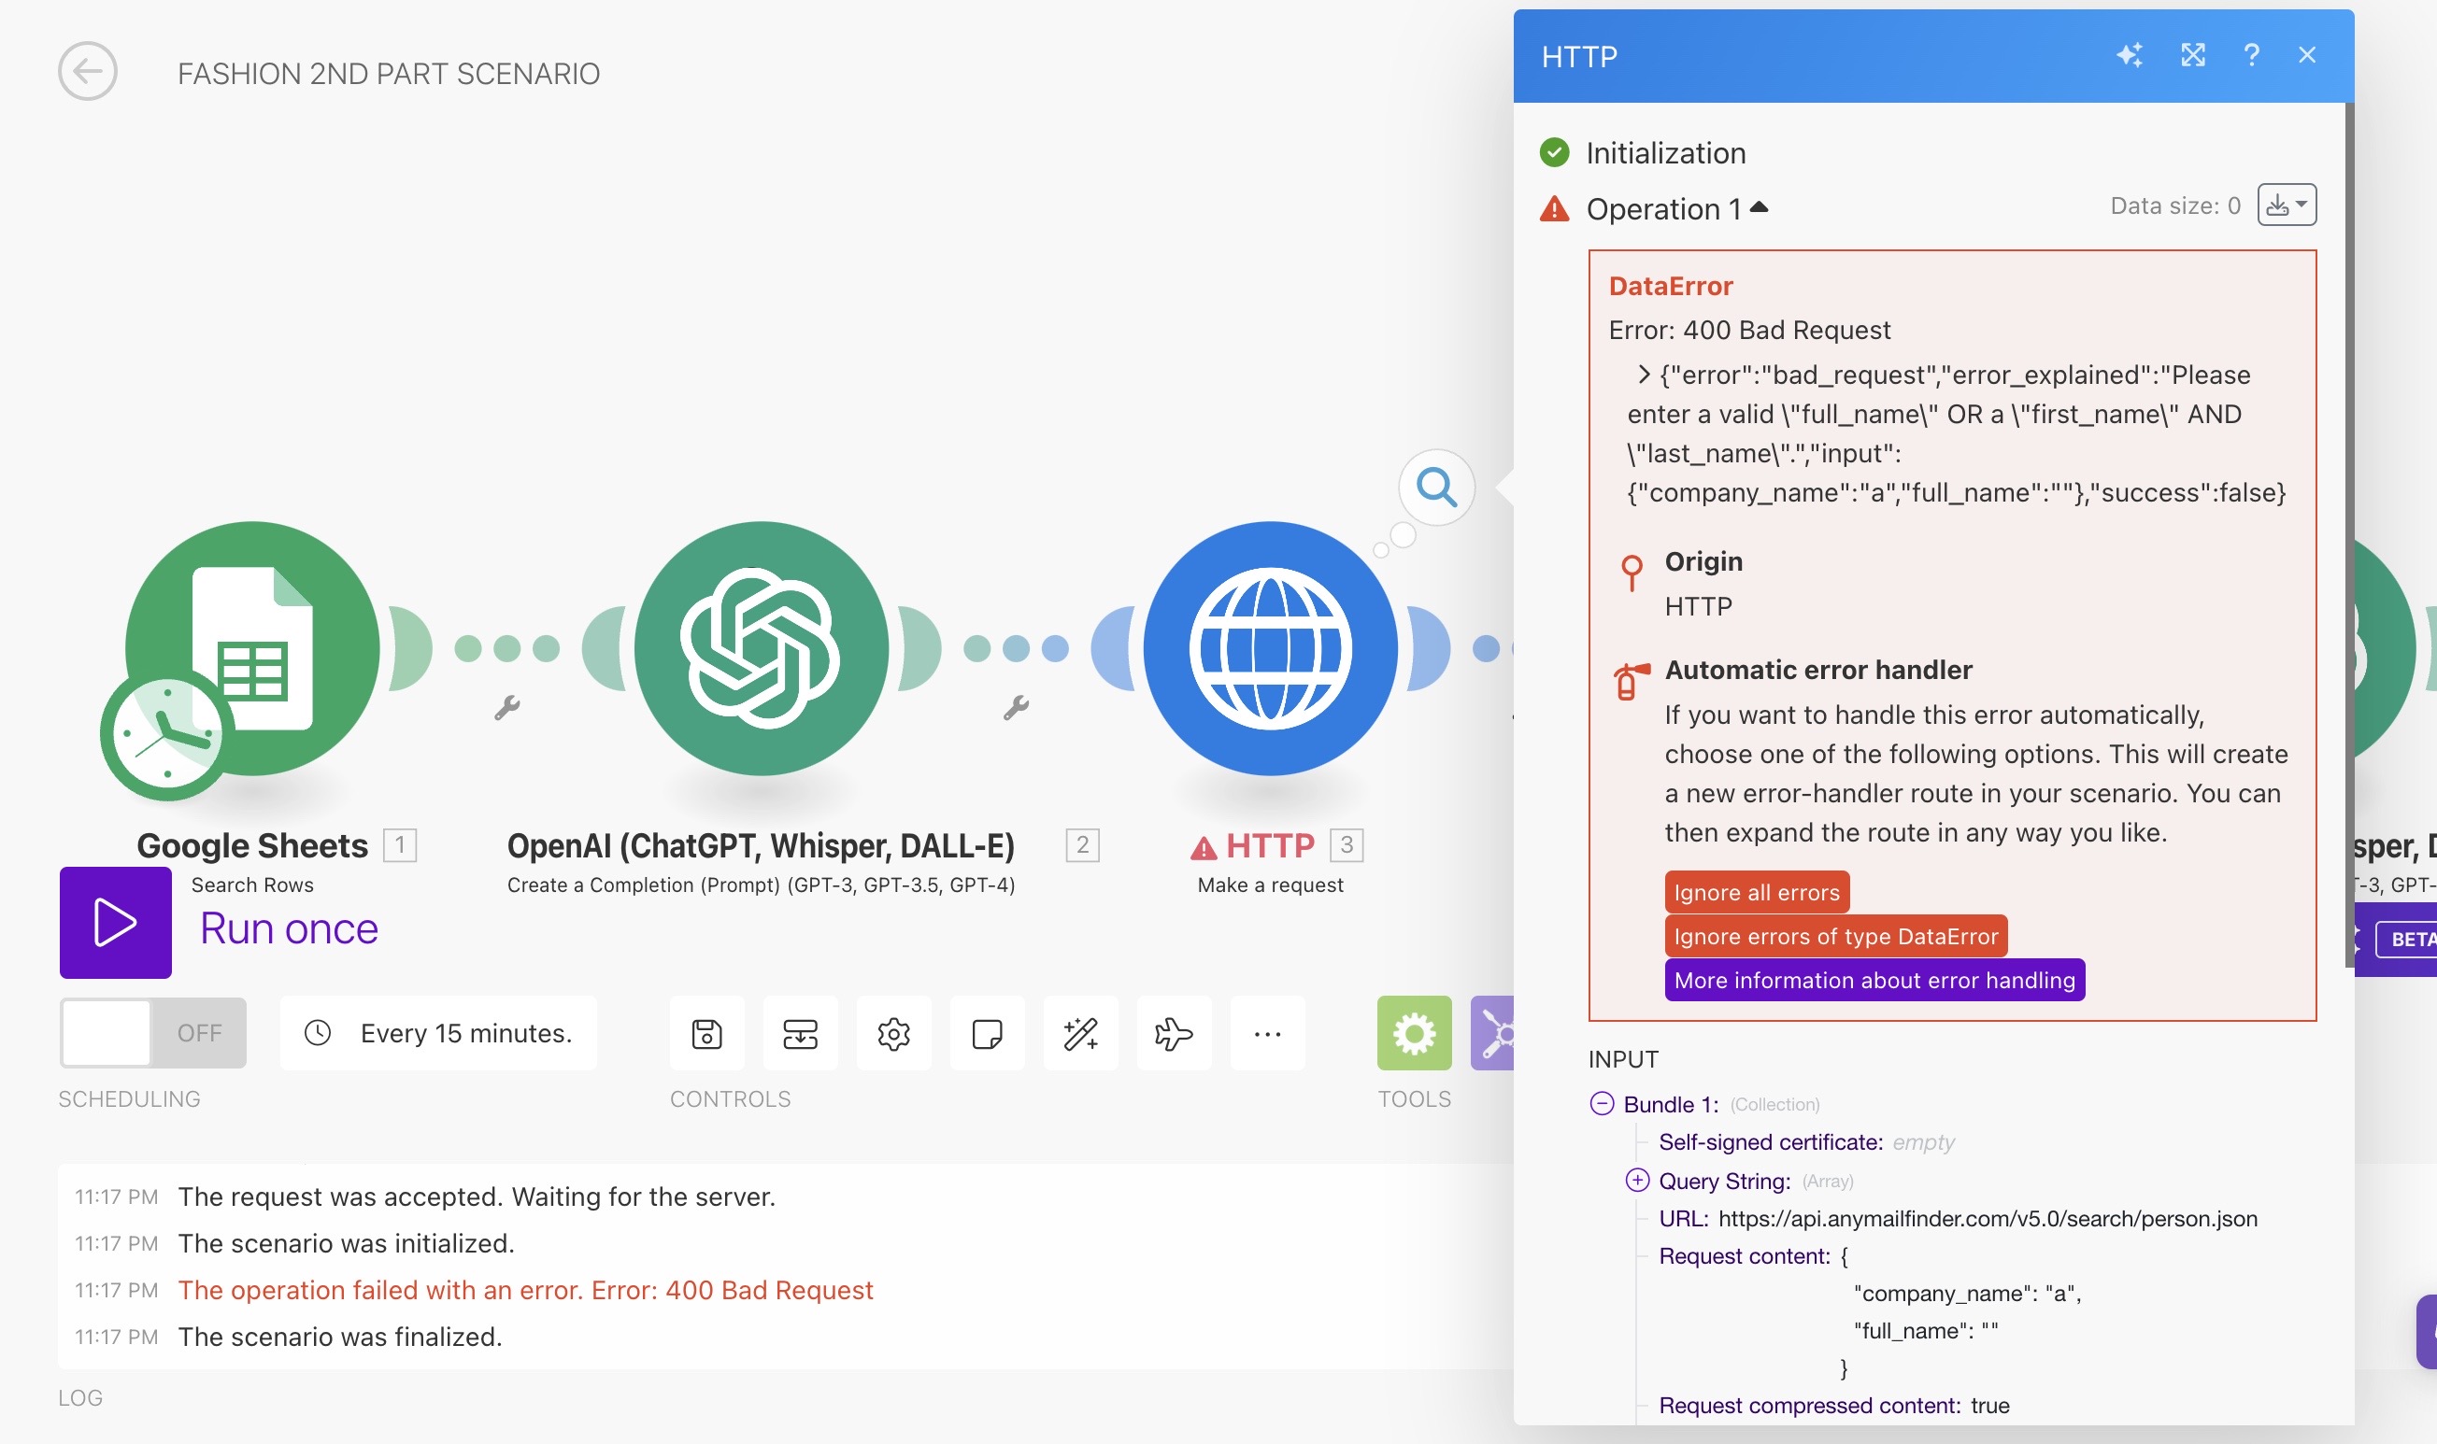Click the green Tools gear icon
2437x1444 pixels.
[1413, 1033]
